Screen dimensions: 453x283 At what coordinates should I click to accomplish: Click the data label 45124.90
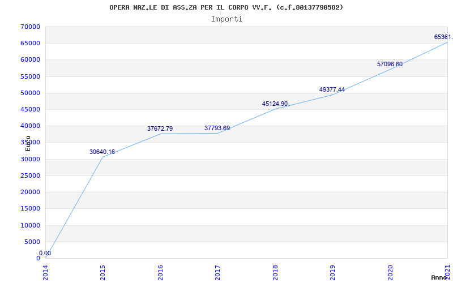tap(275, 104)
